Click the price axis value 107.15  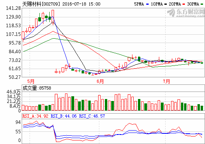tap(13, 34)
